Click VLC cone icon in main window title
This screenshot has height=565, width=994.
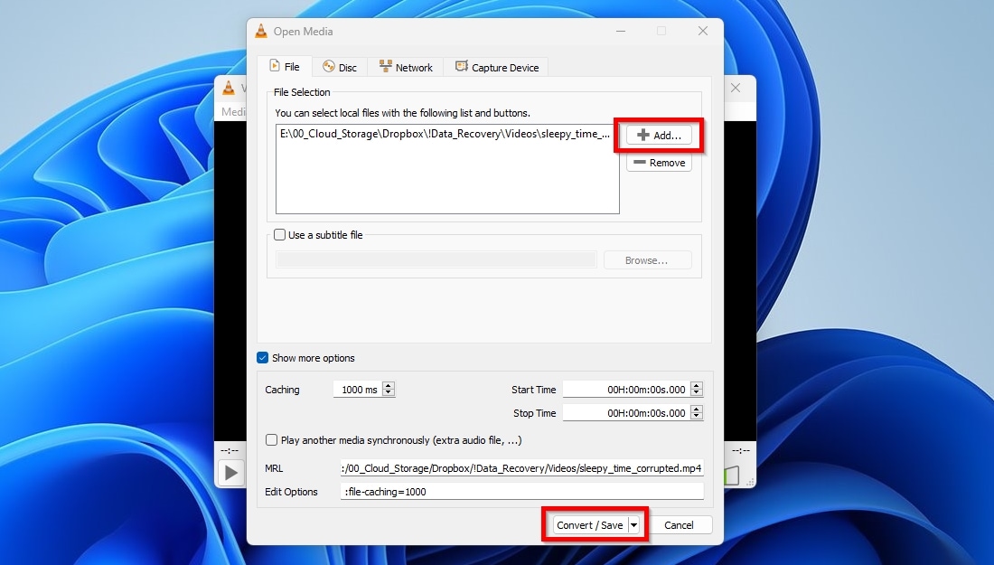point(229,88)
